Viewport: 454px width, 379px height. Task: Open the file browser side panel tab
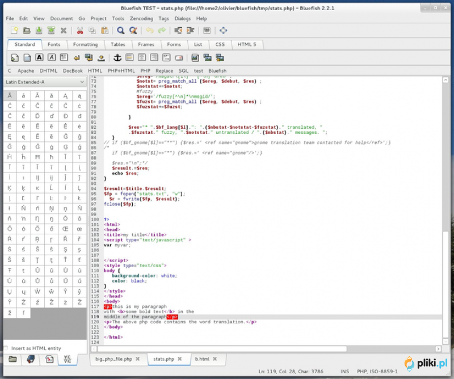point(12,359)
